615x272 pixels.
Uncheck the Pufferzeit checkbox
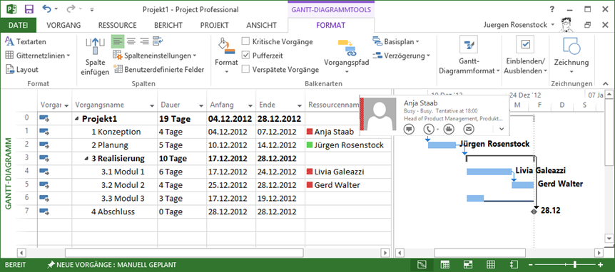pos(245,55)
